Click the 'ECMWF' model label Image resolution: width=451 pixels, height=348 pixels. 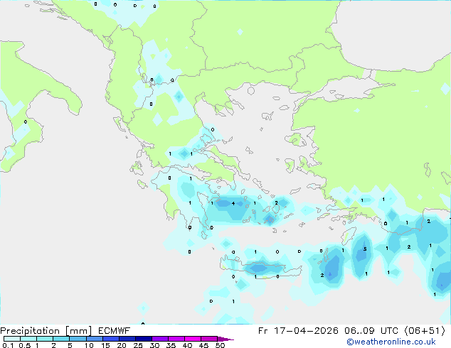115,331
